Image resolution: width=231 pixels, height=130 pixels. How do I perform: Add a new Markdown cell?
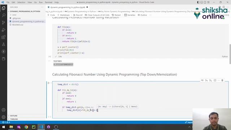click(x=64, y=15)
